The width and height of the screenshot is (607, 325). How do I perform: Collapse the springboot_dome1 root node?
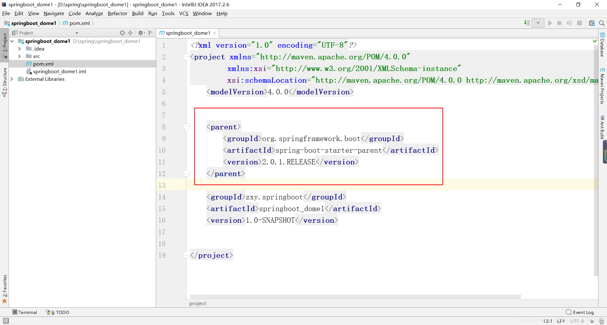(x=12, y=41)
